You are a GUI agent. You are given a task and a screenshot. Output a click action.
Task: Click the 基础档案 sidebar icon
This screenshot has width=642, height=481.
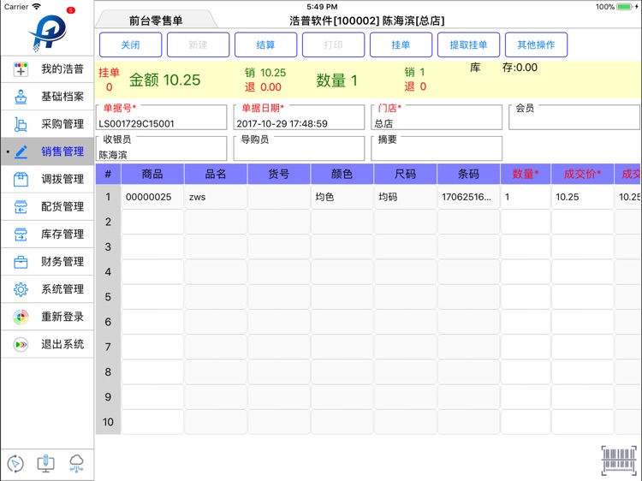(21, 97)
